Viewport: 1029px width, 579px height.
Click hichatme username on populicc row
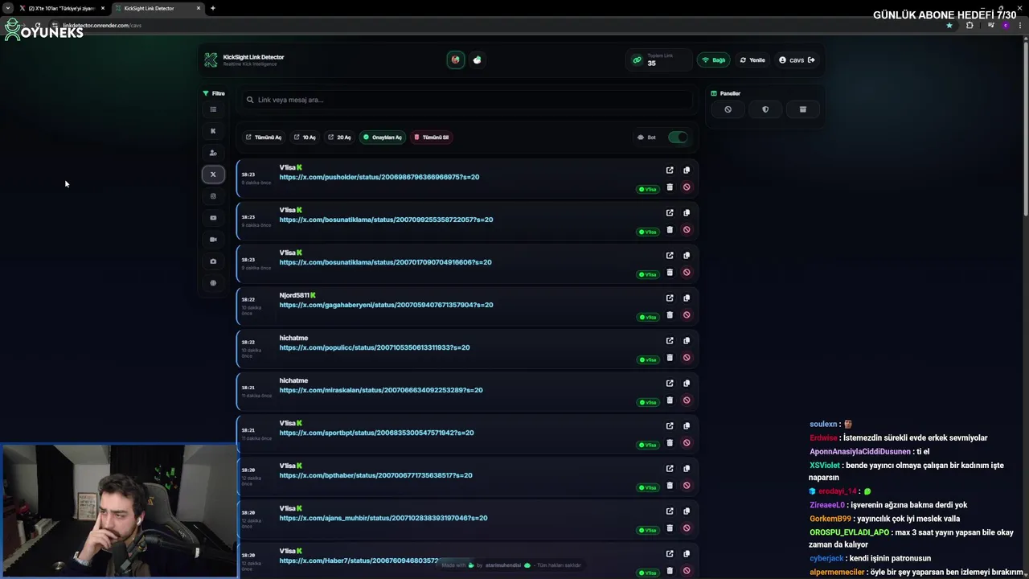coord(293,338)
